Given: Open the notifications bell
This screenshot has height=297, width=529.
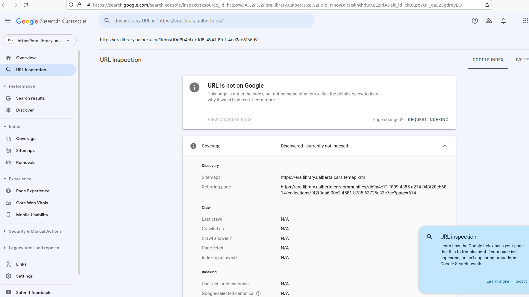Looking at the screenshot, I should click(x=503, y=21).
